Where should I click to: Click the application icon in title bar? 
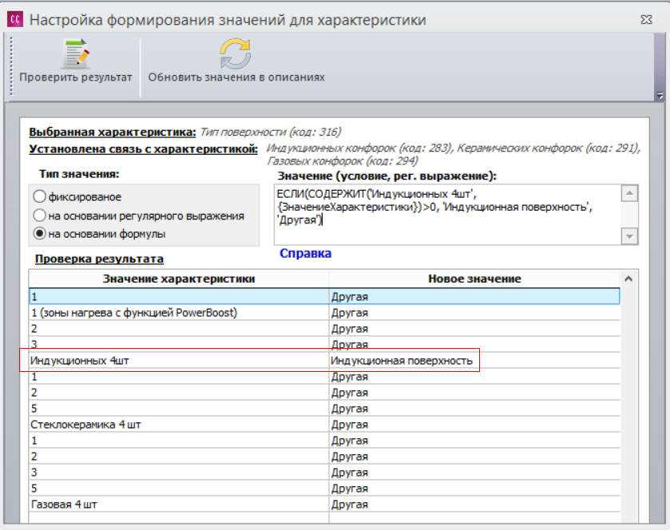15,19
